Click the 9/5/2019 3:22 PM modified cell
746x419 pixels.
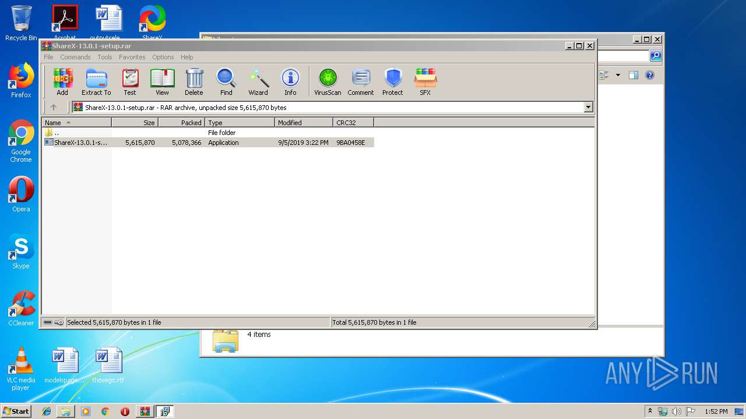[303, 143]
